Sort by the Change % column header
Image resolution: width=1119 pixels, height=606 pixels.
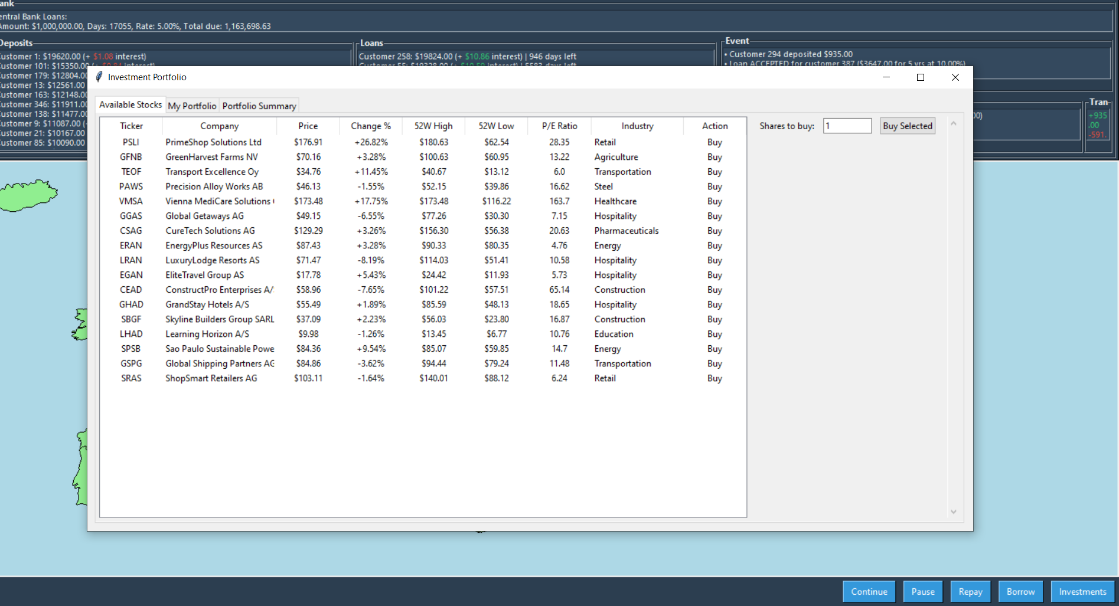370,126
